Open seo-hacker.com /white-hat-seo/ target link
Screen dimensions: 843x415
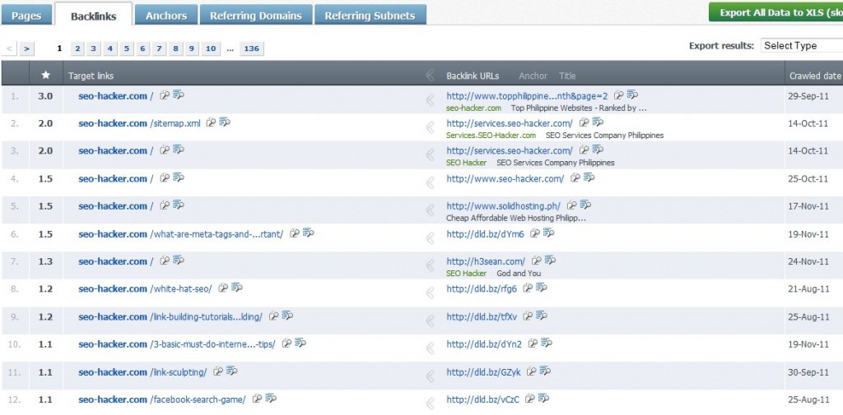(145, 288)
